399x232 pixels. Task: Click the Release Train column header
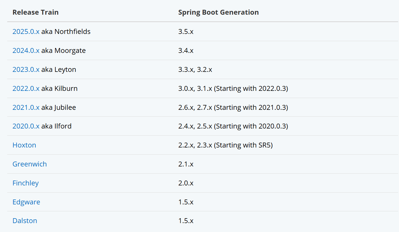35,12
